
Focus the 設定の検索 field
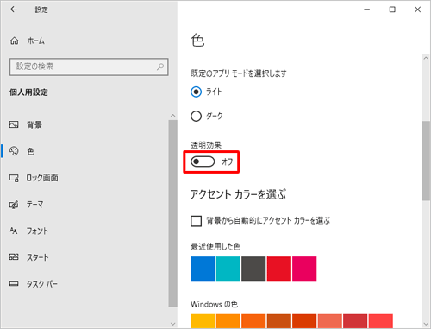pyautogui.click(x=89, y=66)
